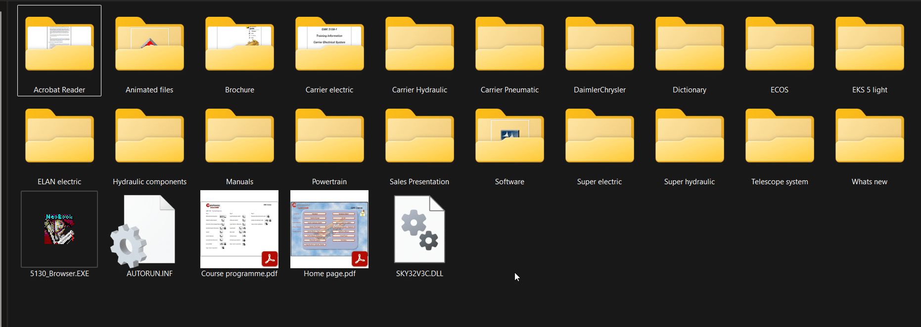The image size is (921, 327).
Task: Click the 'ECOS' folder name
Action: (x=780, y=90)
